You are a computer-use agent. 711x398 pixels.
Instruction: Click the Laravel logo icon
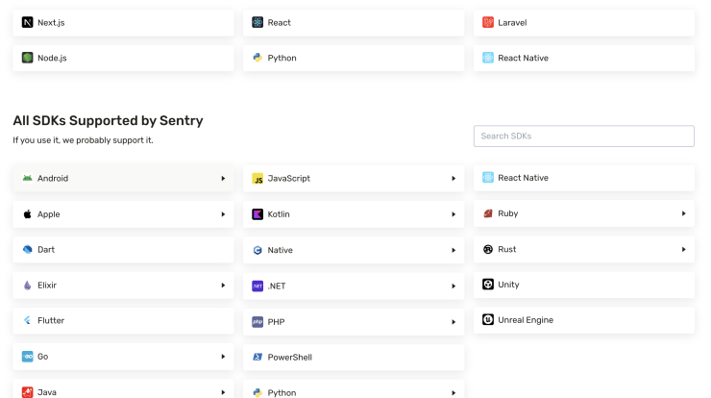click(488, 22)
